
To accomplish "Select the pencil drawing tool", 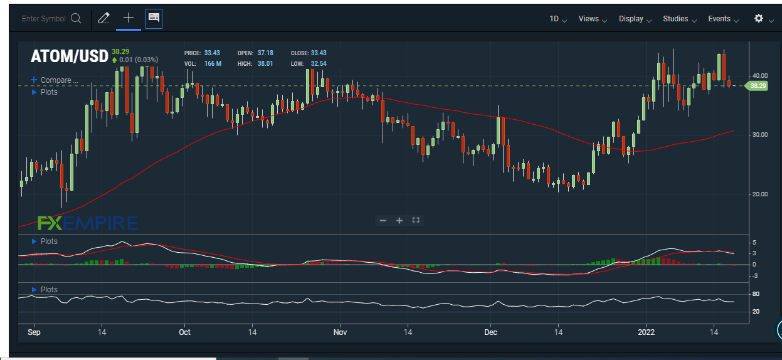I will tap(104, 18).
